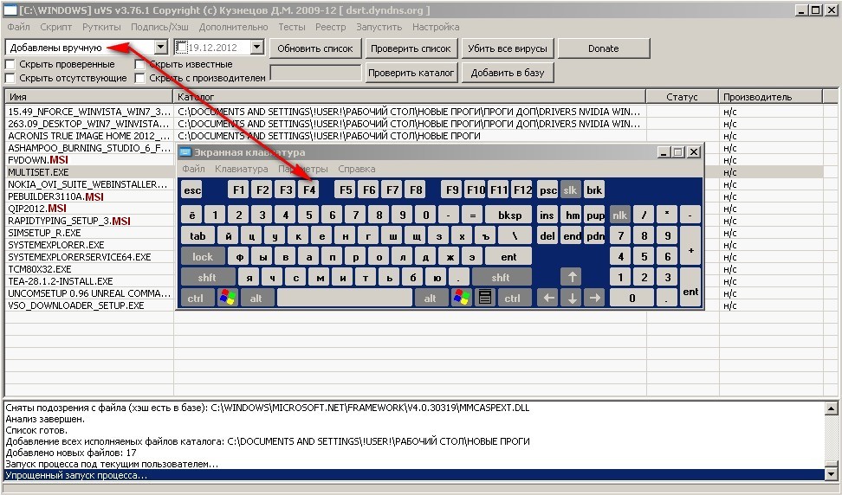The height and width of the screenshot is (495, 842).
Task: Open the Руткиты menu
Action: (x=101, y=27)
